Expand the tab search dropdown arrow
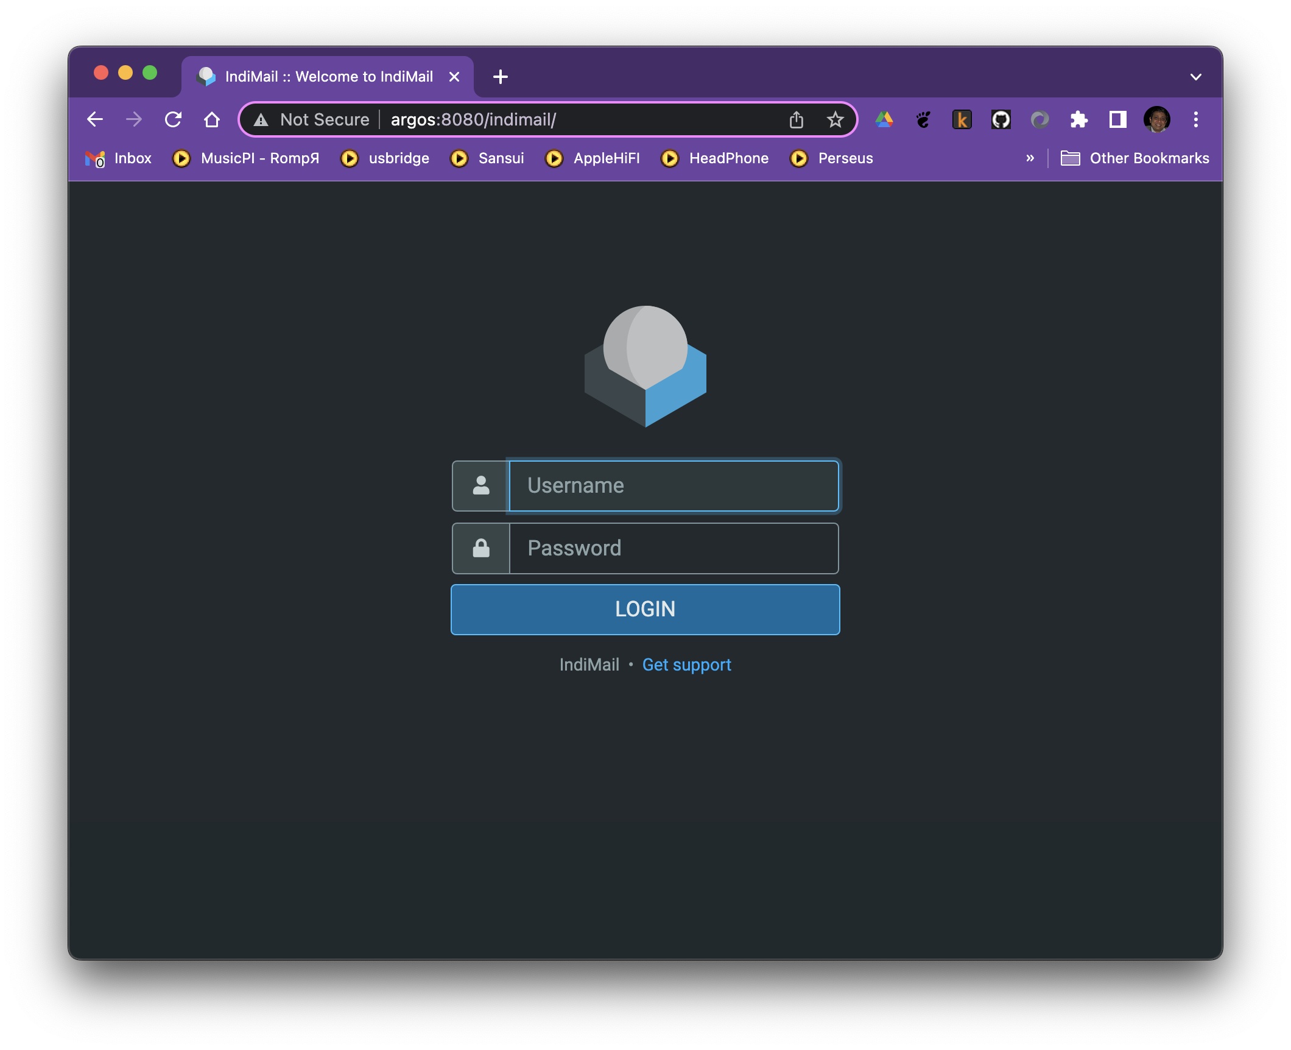Screen dimensions: 1291x1050 (x=1196, y=77)
